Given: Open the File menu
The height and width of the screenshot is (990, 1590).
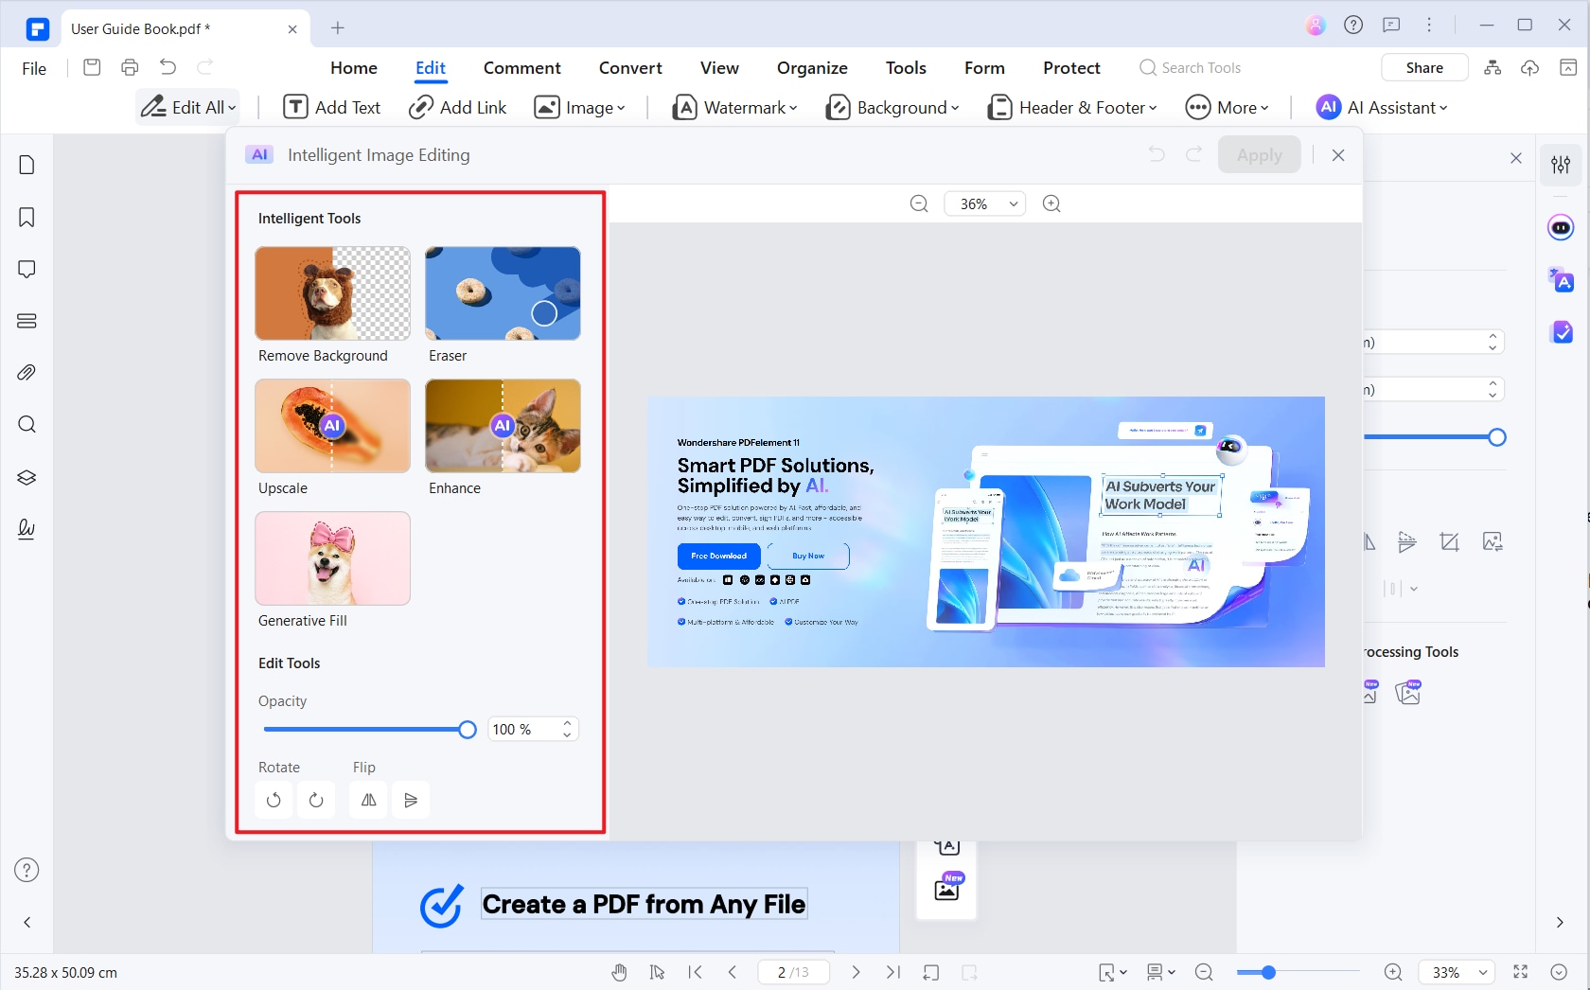Looking at the screenshot, I should (x=34, y=68).
